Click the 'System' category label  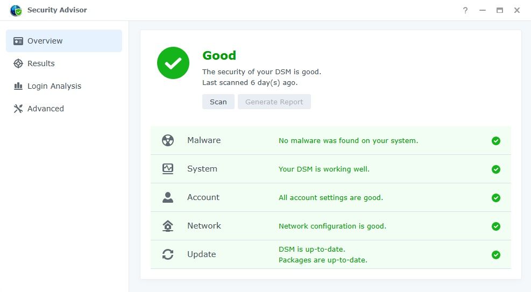[x=202, y=169]
